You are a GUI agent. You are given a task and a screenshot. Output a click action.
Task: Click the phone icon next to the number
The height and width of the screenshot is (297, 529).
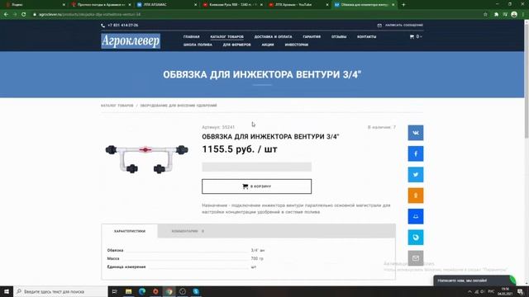coord(102,26)
